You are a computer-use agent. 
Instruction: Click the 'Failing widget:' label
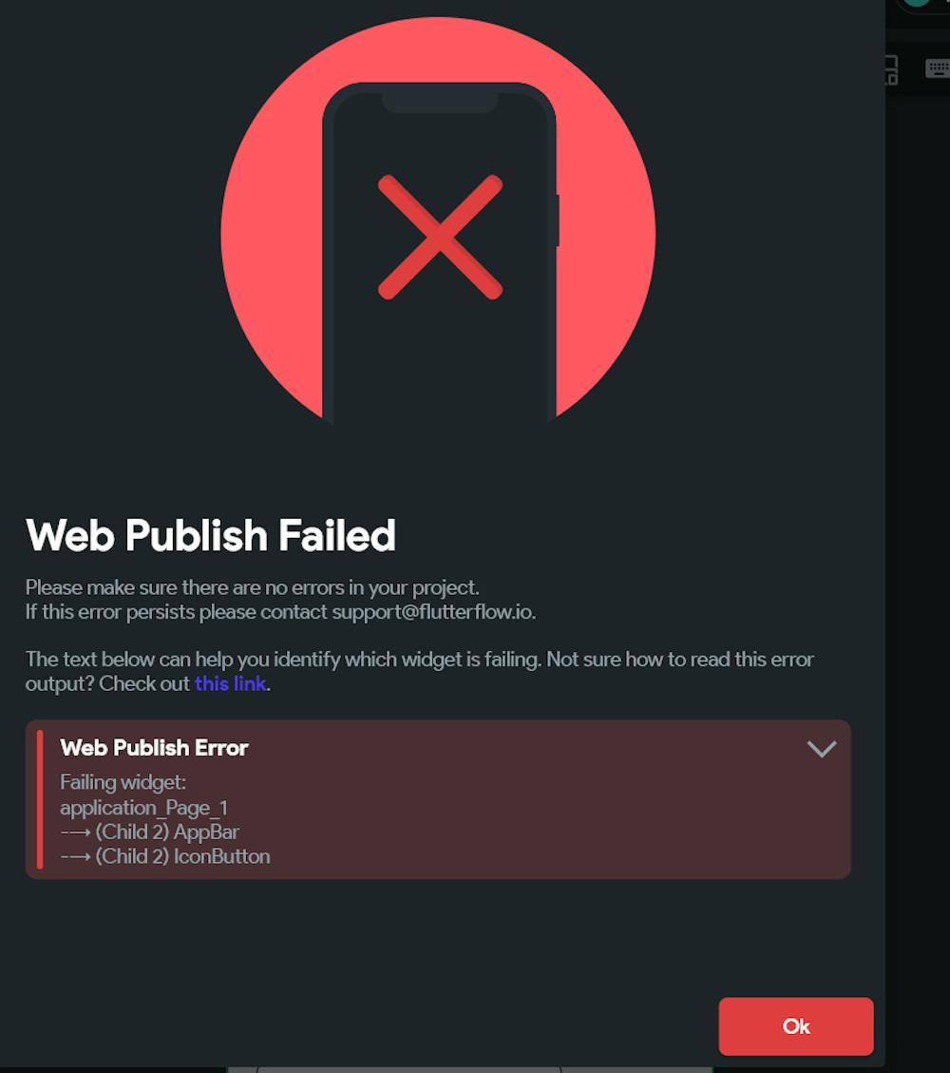tap(123, 782)
